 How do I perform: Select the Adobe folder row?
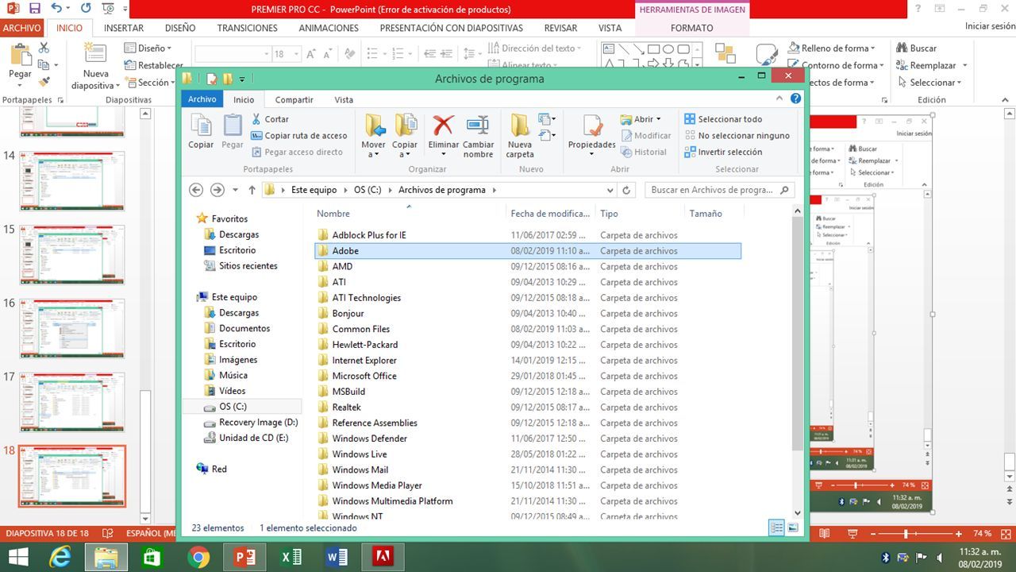tap(528, 251)
